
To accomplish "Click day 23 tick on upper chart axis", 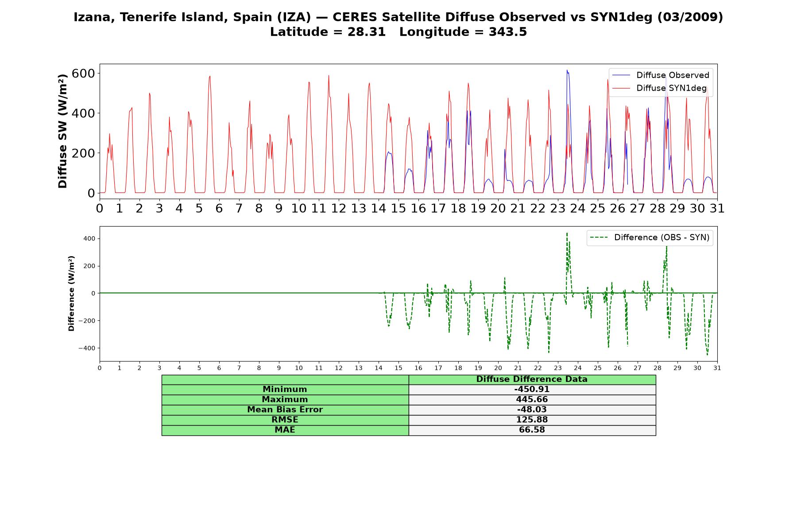I will 558,208.
